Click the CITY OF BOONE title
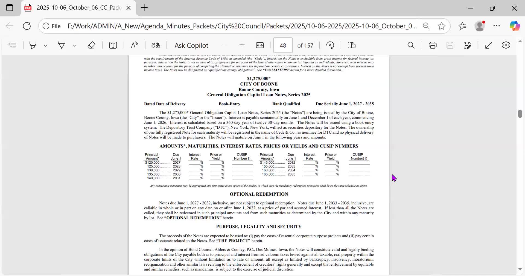This screenshot has height=276, width=525. [x=259, y=84]
